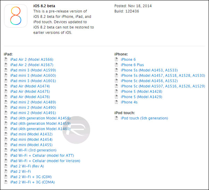Viewport: 209px width, 190px height.
Task: Open iPad Air (Model A1474) link
Action: coord(30,86)
